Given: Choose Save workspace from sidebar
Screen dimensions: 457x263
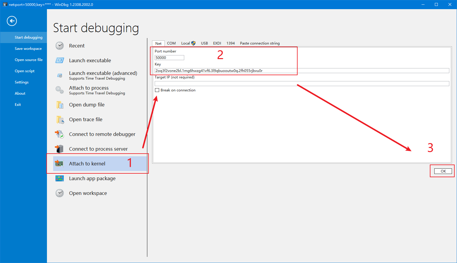Looking at the screenshot, I should pos(28,49).
